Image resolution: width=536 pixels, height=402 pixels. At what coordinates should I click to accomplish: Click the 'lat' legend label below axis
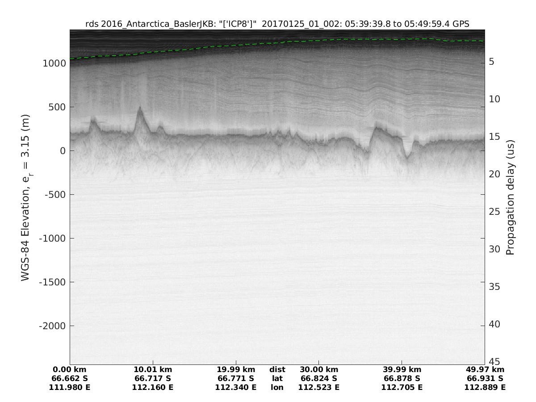[x=277, y=378]
